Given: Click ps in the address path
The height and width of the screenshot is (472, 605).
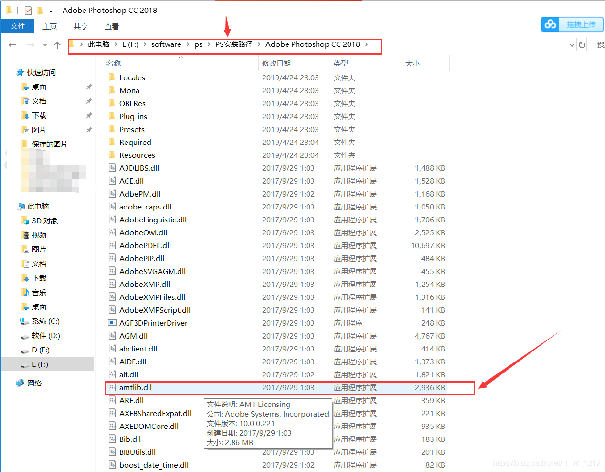Looking at the screenshot, I should pyautogui.click(x=198, y=44).
